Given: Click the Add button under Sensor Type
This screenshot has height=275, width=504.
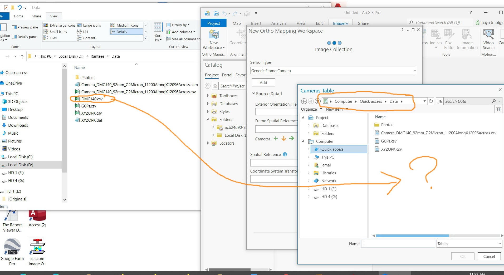Looking at the screenshot, I should (x=263, y=82).
